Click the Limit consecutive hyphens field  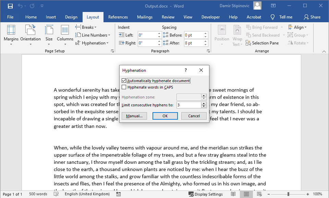tap(188, 105)
